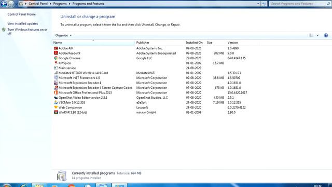Select the WinRAR 5.80 icon

coord(56,112)
